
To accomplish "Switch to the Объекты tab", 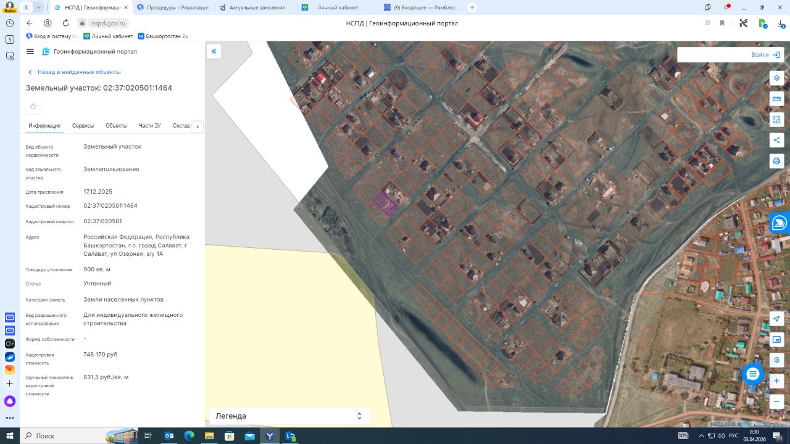I will (116, 126).
